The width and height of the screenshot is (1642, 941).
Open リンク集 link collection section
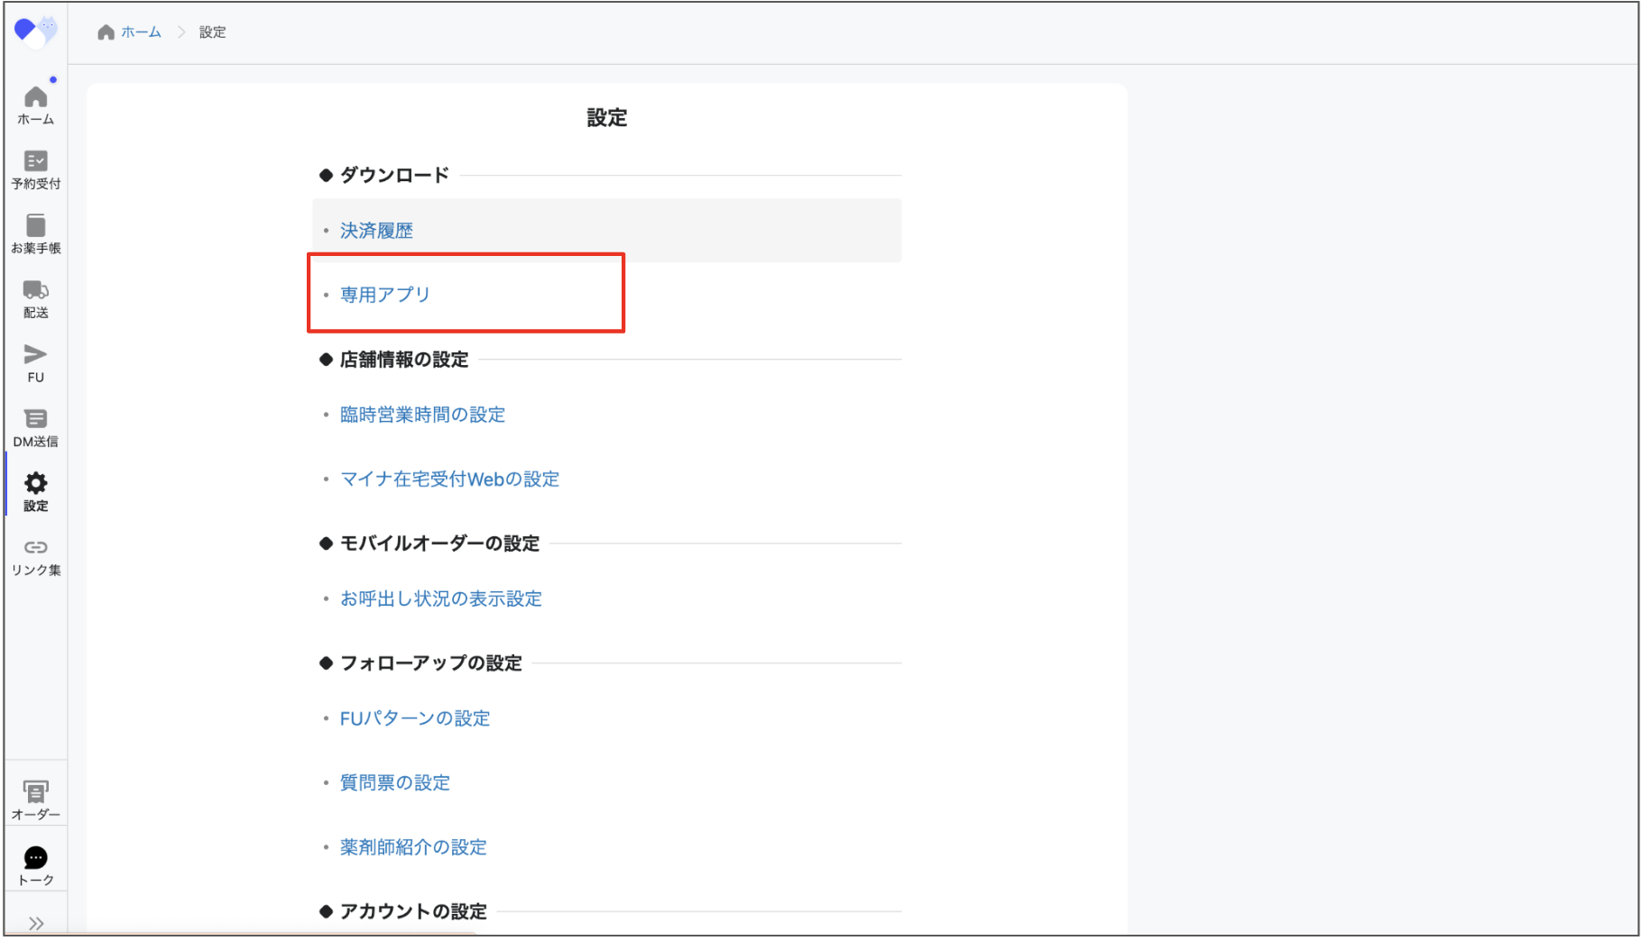[35, 553]
